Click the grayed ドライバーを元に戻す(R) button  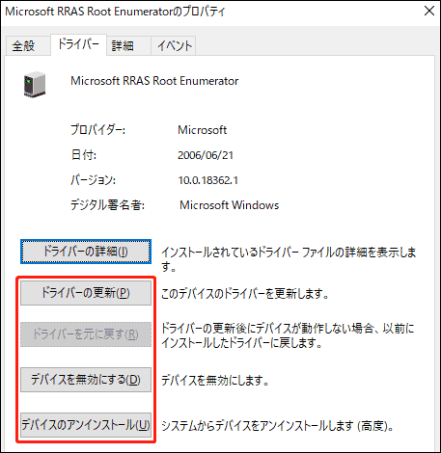pyautogui.click(x=86, y=334)
